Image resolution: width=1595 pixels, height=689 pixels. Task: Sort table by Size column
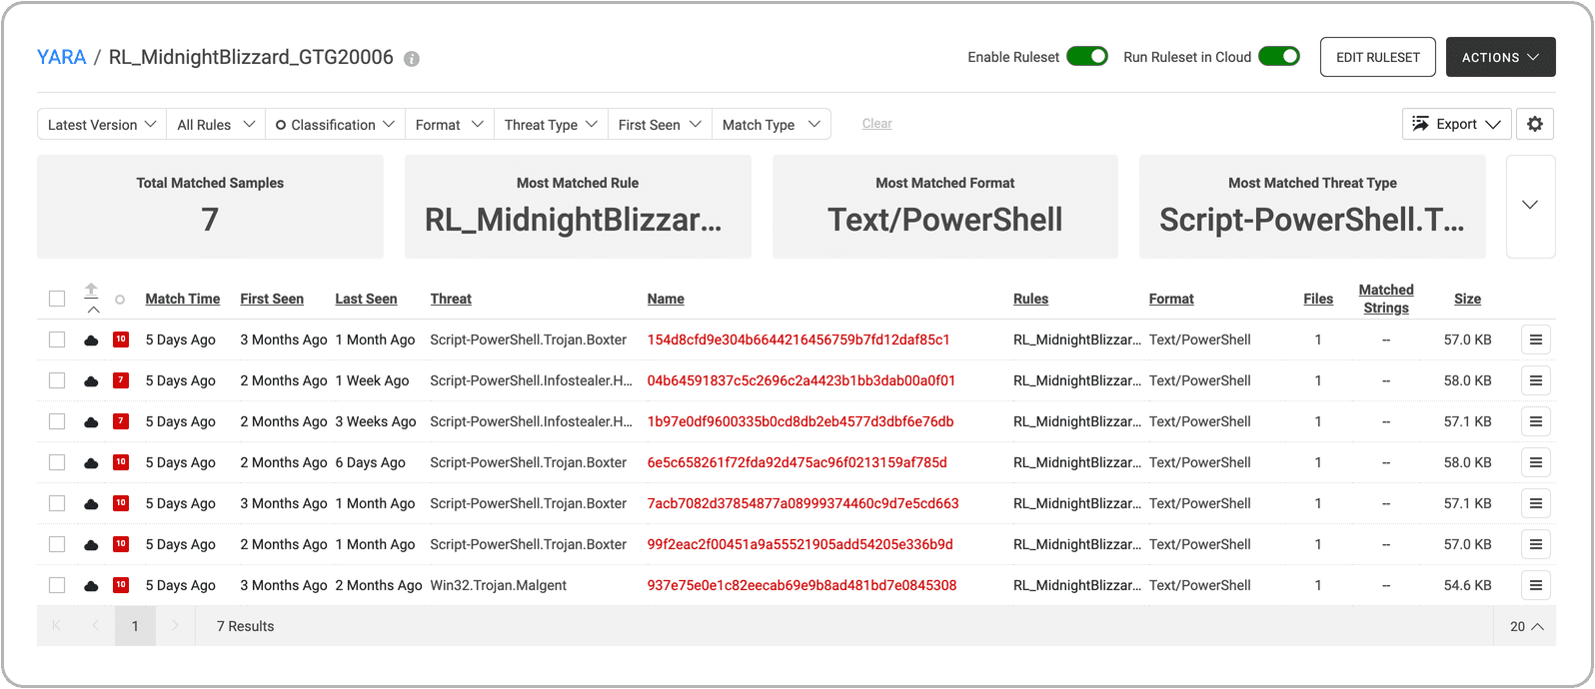(x=1467, y=299)
